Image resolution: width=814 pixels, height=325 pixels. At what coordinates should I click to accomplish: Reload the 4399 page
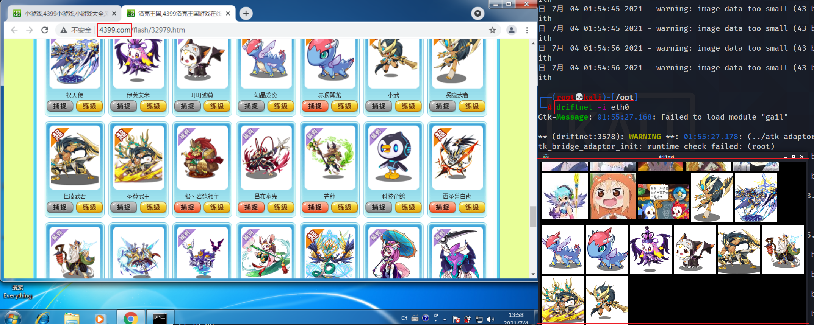click(45, 30)
